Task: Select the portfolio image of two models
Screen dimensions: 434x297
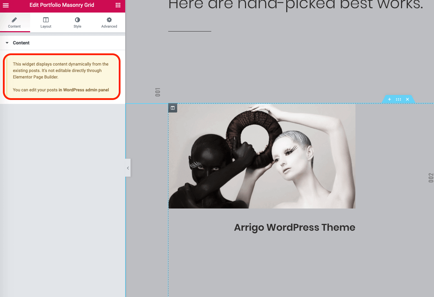Action: (262, 156)
